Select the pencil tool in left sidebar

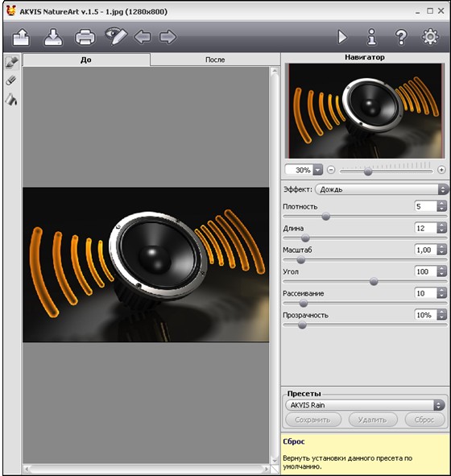click(x=12, y=62)
